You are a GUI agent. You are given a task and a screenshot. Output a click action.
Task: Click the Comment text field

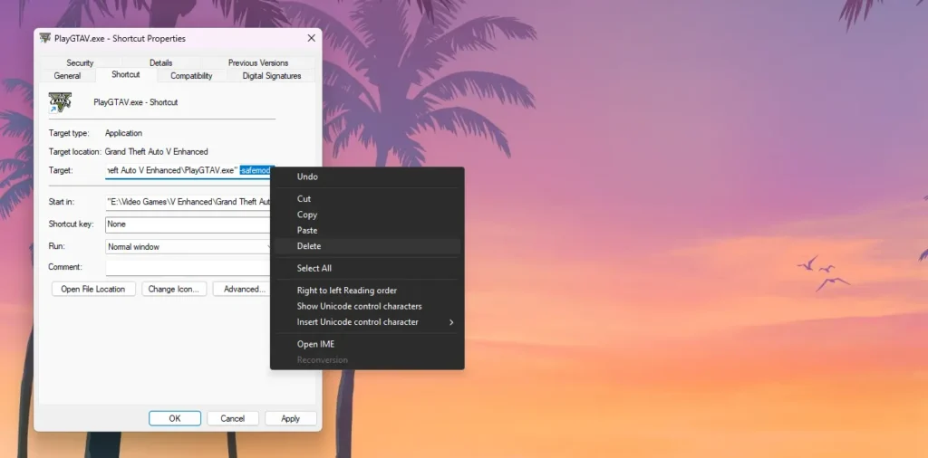(188, 268)
